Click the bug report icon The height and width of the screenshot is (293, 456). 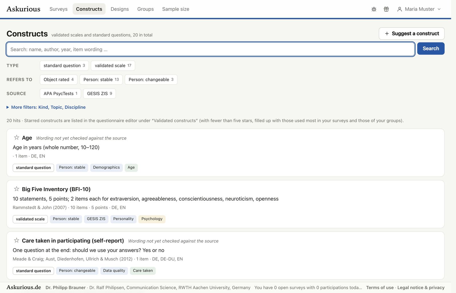click(374, 9)
